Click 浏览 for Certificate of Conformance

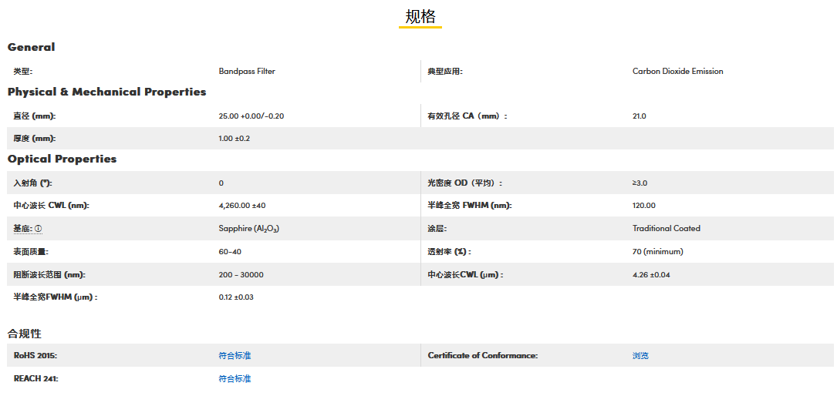[640, 355]
